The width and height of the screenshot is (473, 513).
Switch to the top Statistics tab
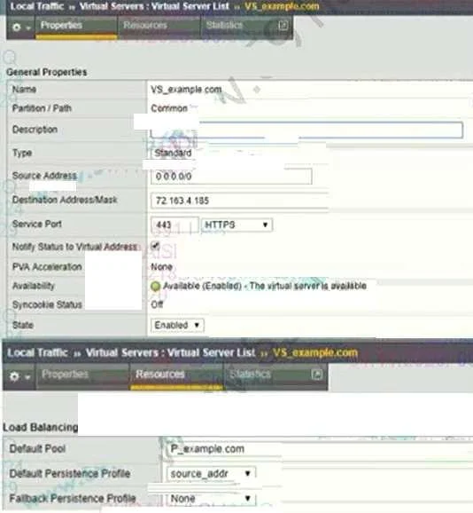click(225, 25)
